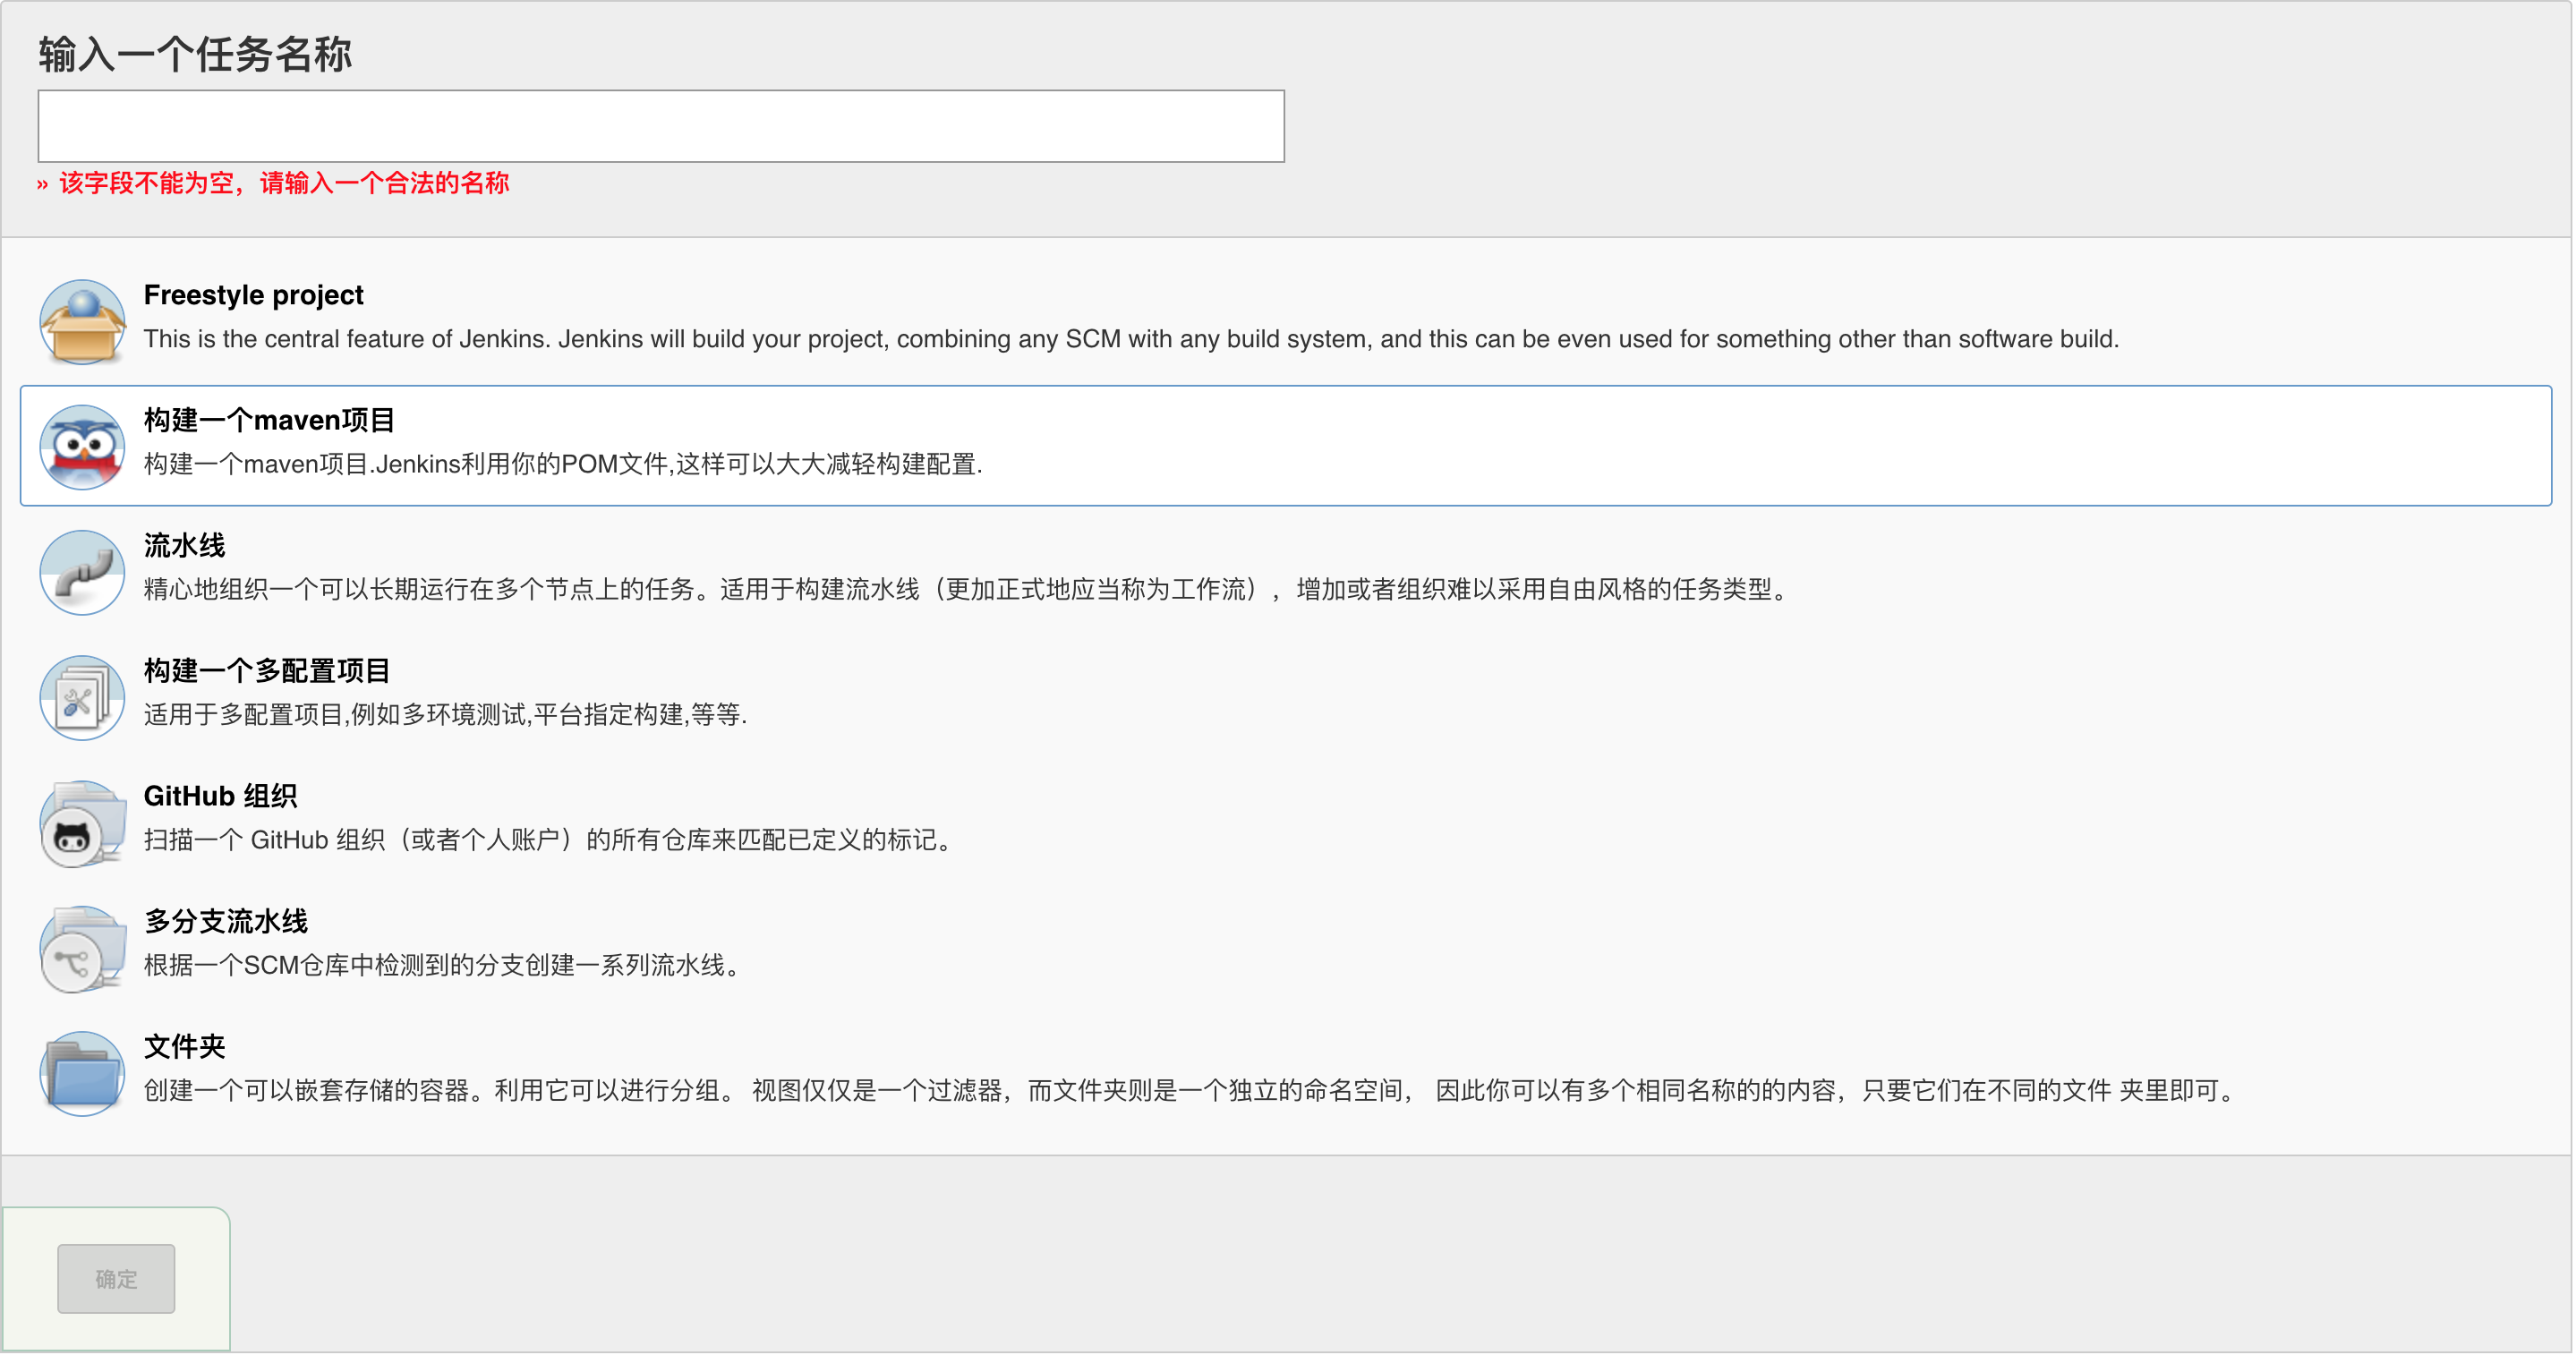The width and height of the screenshot is (2576, 1355).
Task: Choose the 多分支流水线 title
Action: 225,921
